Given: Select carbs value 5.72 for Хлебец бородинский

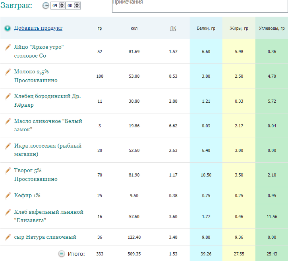Looking at the screenshot, I should tap(272, 101).
